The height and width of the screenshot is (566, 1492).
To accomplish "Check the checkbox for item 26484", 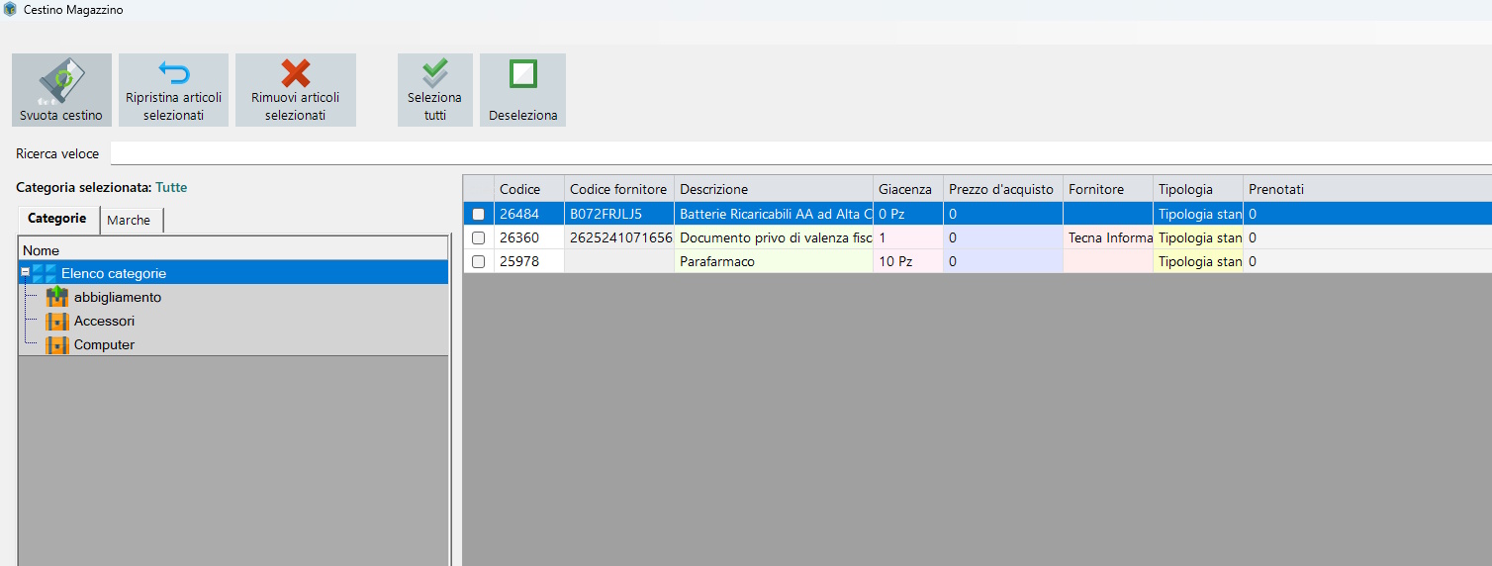I will (479, 214).
